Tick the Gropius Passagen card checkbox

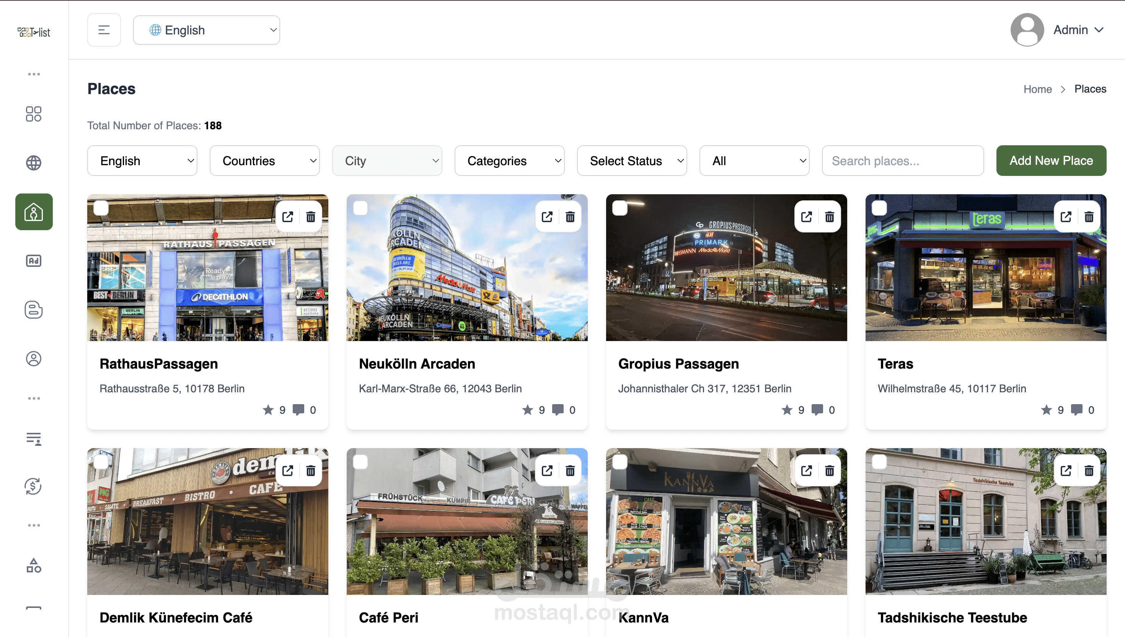pos(620,208)
